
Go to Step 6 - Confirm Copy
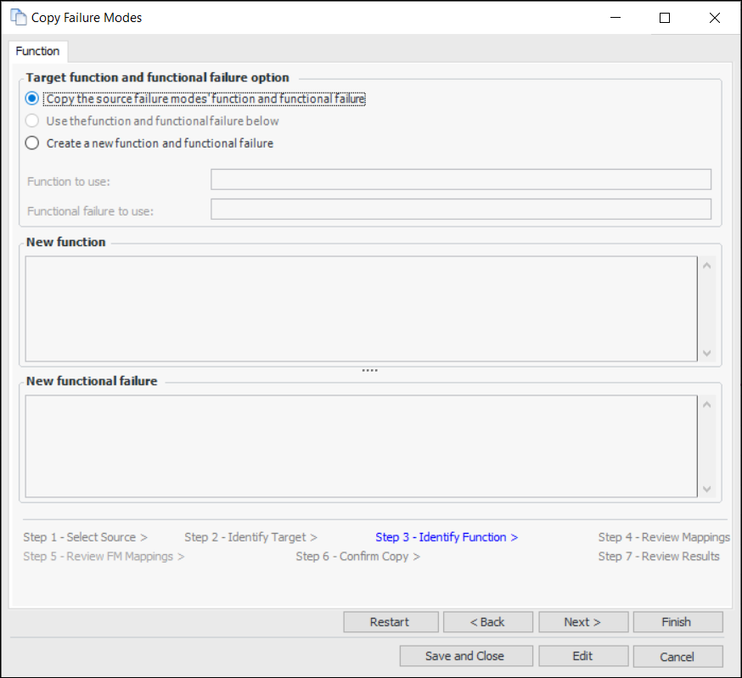click(357, 557)
